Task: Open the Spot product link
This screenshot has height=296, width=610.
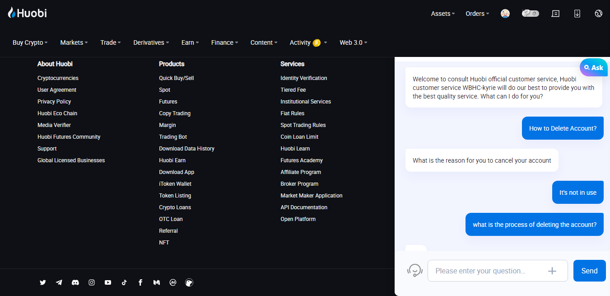Action: click(165, 90)
